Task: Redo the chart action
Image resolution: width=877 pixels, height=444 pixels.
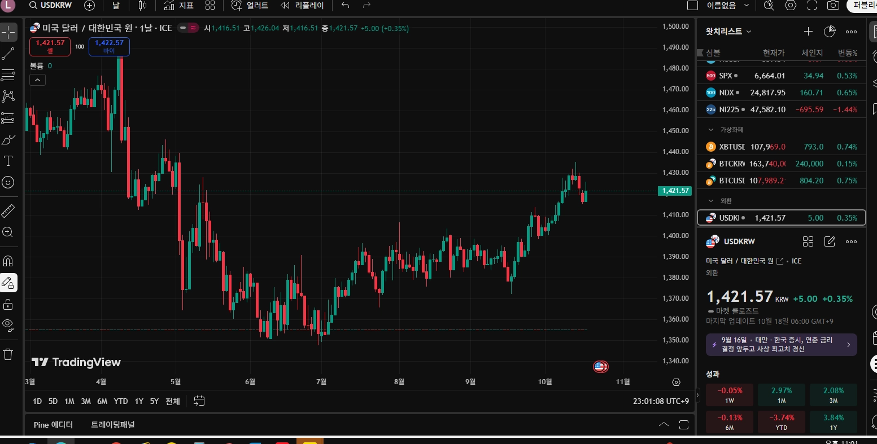Action: click(366, 5)
